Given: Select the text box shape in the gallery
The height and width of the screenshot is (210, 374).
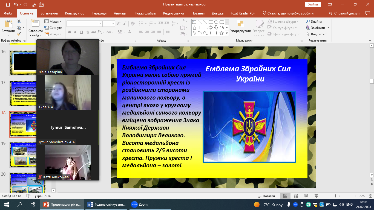Looking at the screenshot, I should coord(194,22).
